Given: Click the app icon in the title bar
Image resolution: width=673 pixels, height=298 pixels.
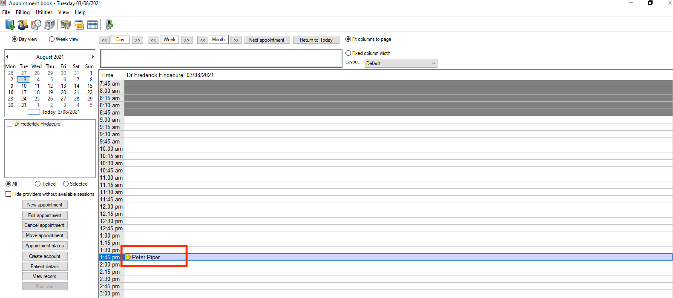Looking at the screenshot, I should [x=3, y=3].
